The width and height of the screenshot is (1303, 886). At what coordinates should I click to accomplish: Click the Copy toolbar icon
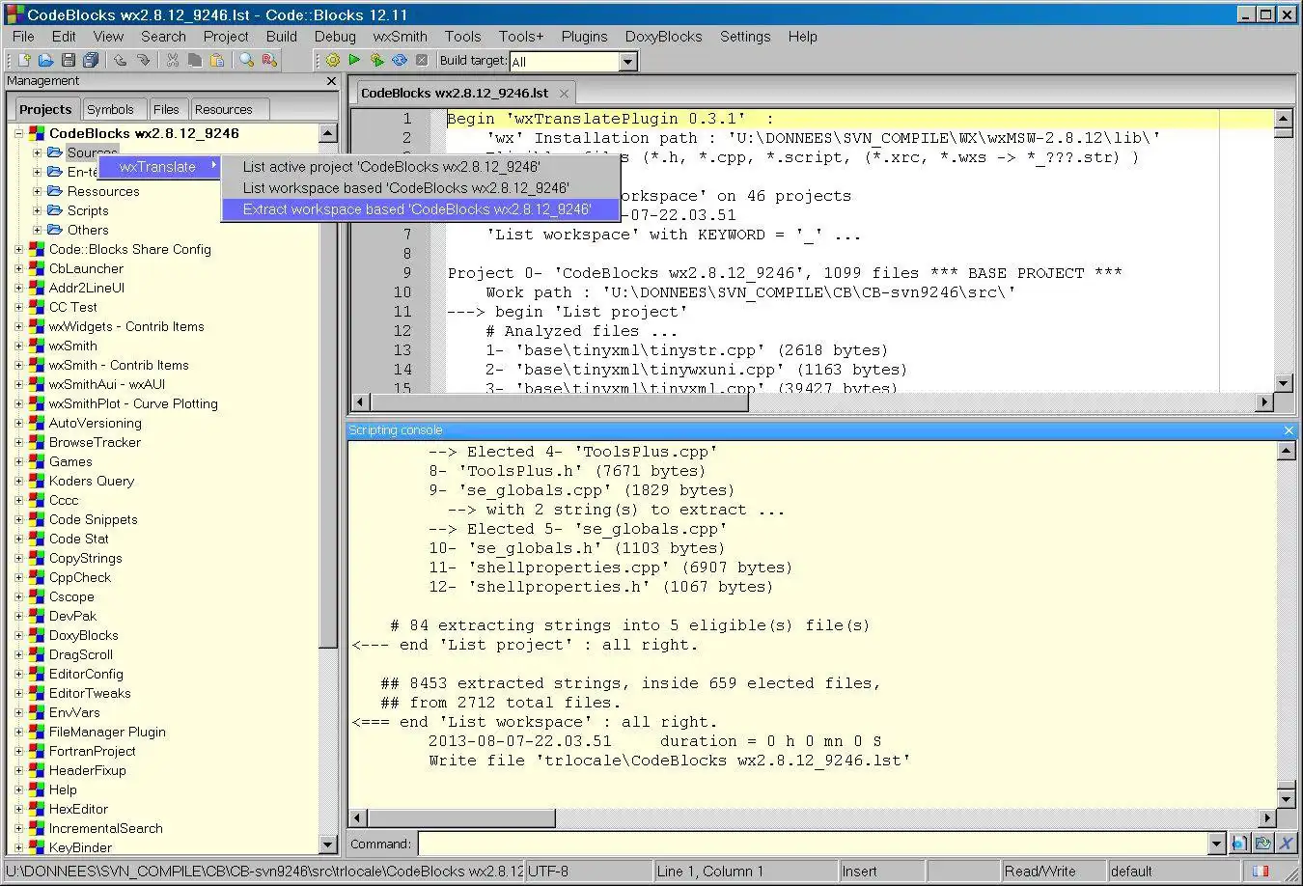click(x=195, y=60)
